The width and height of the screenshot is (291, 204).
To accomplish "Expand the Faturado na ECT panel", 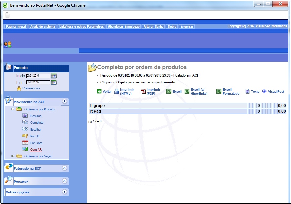I will coord(65,168).
